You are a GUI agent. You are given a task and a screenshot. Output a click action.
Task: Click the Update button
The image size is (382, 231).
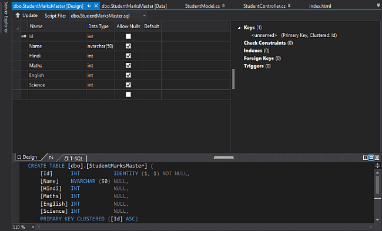click(27, 16)
